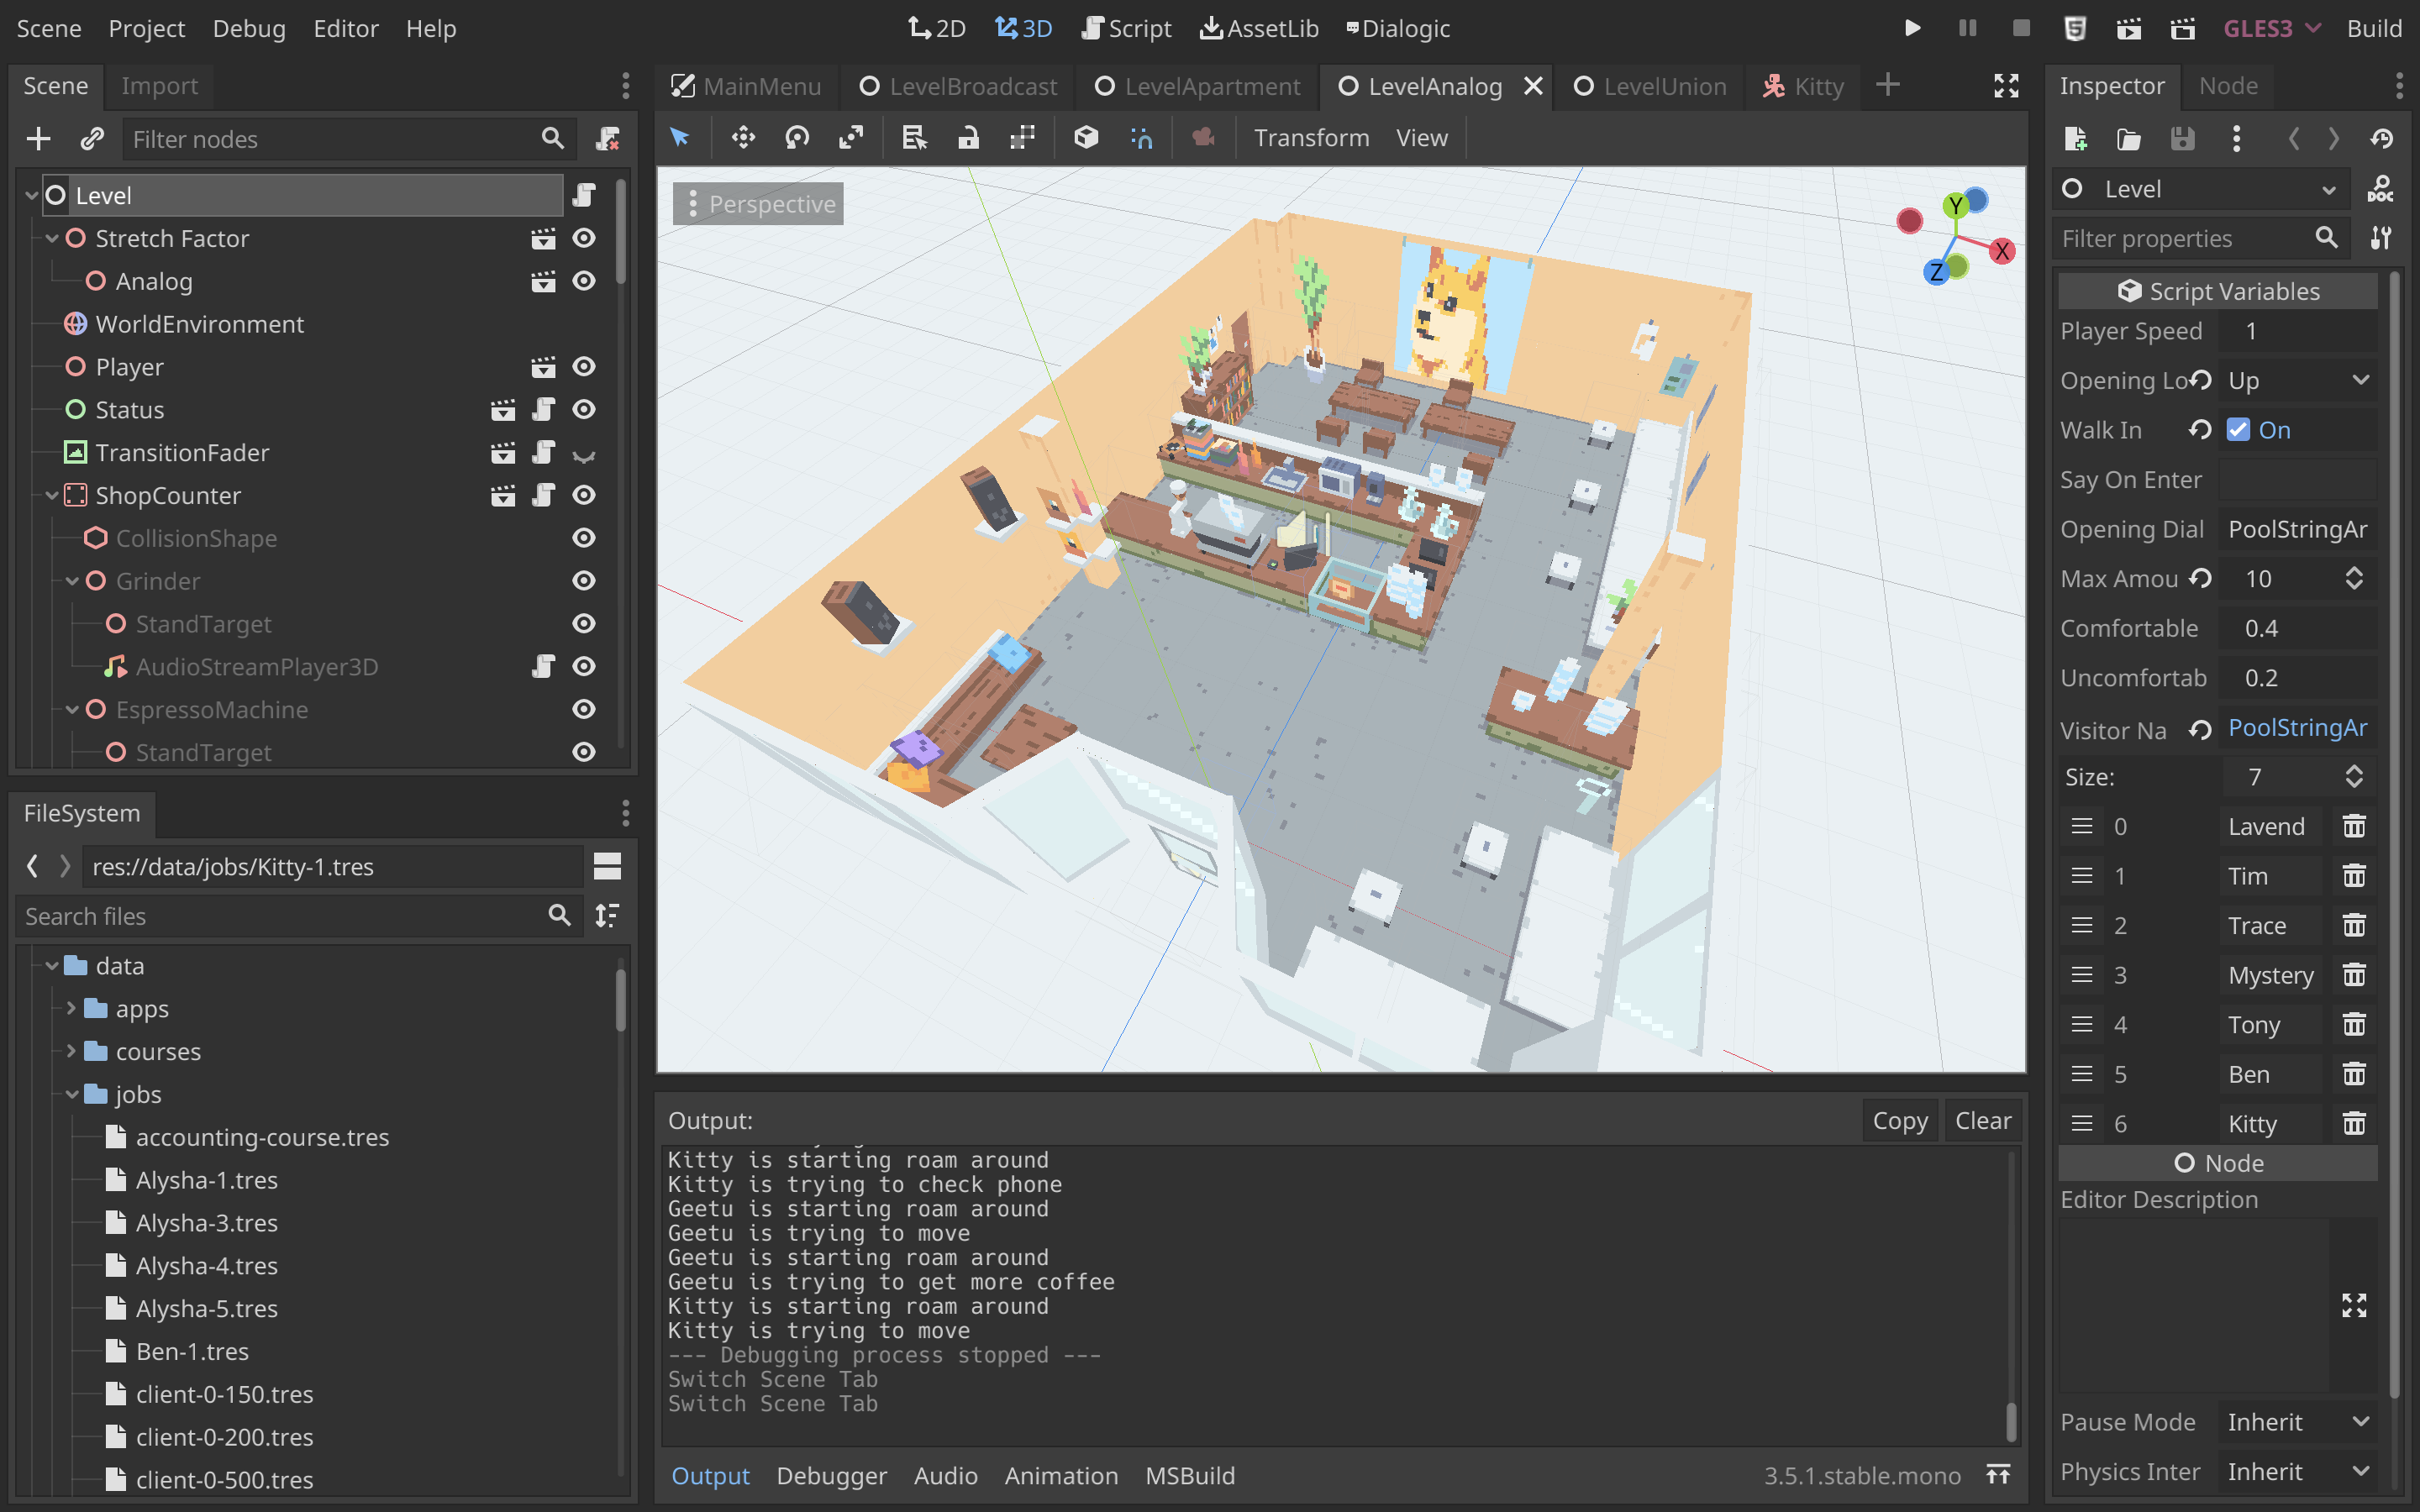2420x1512 pixels.
Task: Select the Scale mode tool
Action: pos(851,138)
